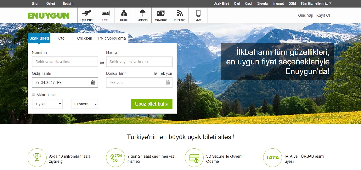The width and height of the screenshot is (361, 170).
Task: Open the Gidiş Tarihi calendar icon
Action: [x=93, y=82]
